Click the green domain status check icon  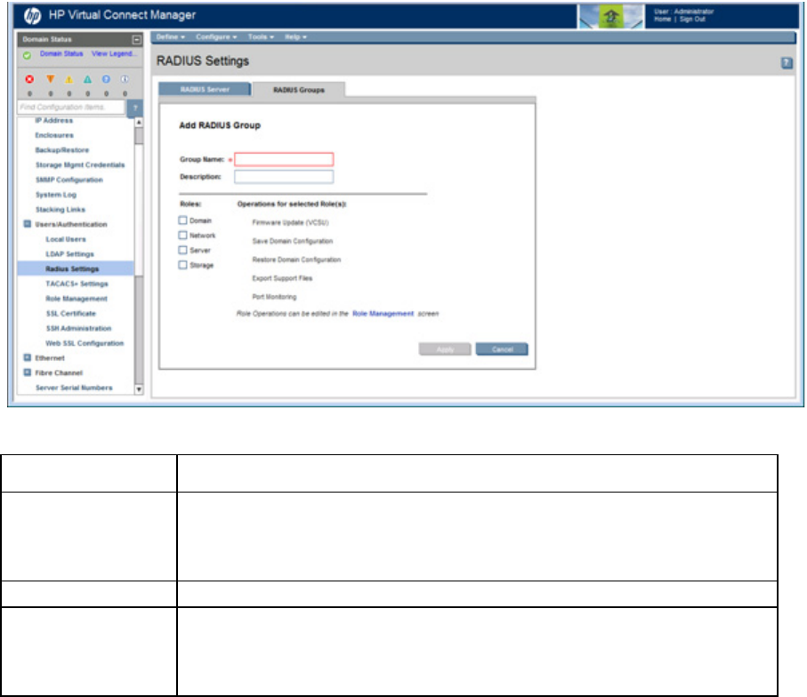(27, 55)
